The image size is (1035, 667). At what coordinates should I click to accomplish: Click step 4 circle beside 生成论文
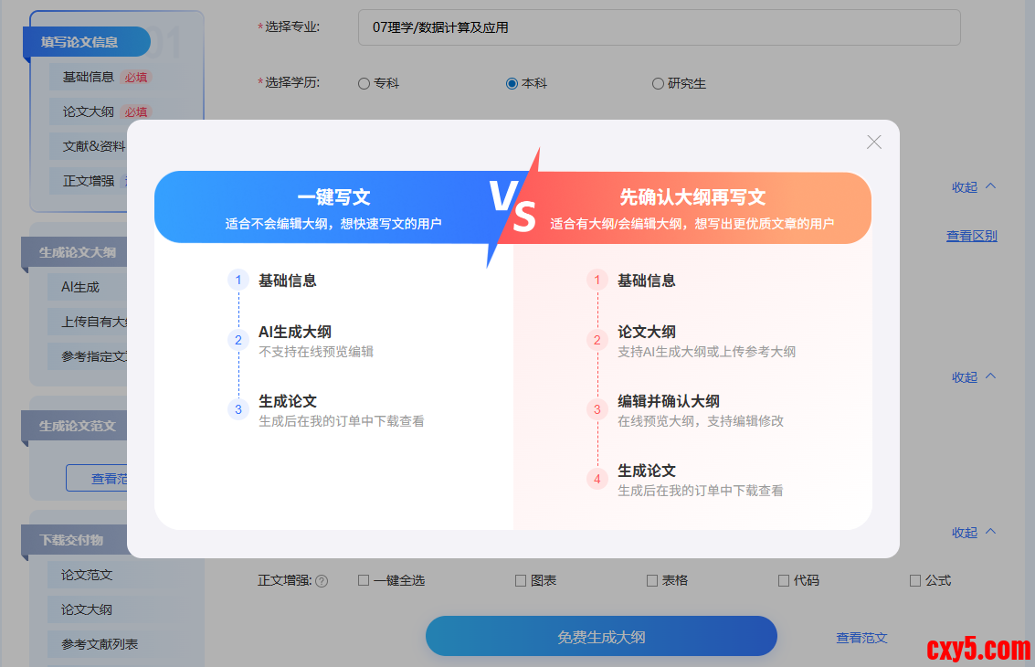pyautogui.click(x=597, y=479)
